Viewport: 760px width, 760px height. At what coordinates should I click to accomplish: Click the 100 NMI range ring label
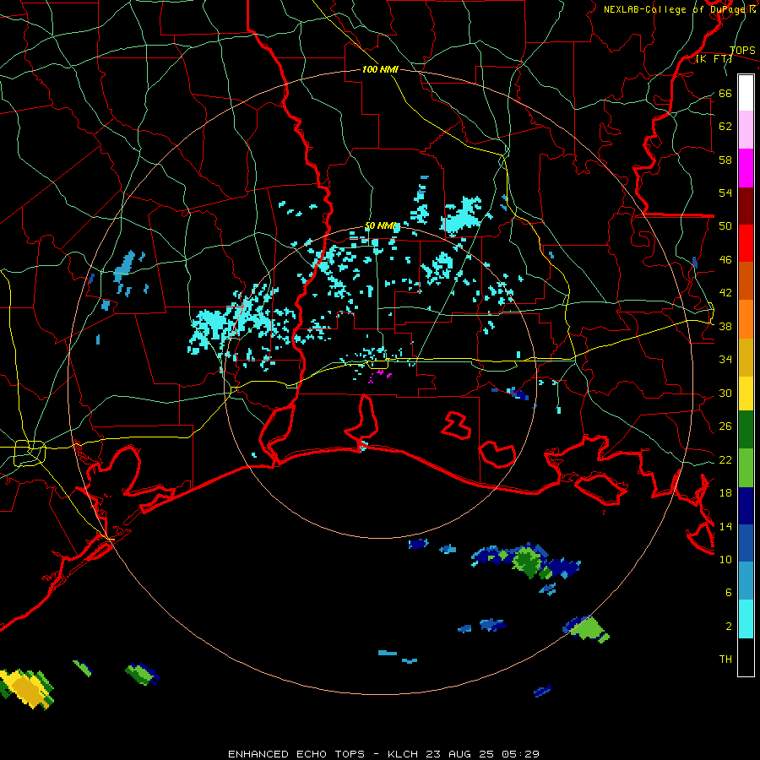click(380, 70)
